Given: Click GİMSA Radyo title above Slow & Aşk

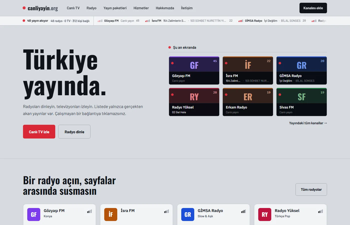Looking at the screenshot, I should click(x=210, y=211).
